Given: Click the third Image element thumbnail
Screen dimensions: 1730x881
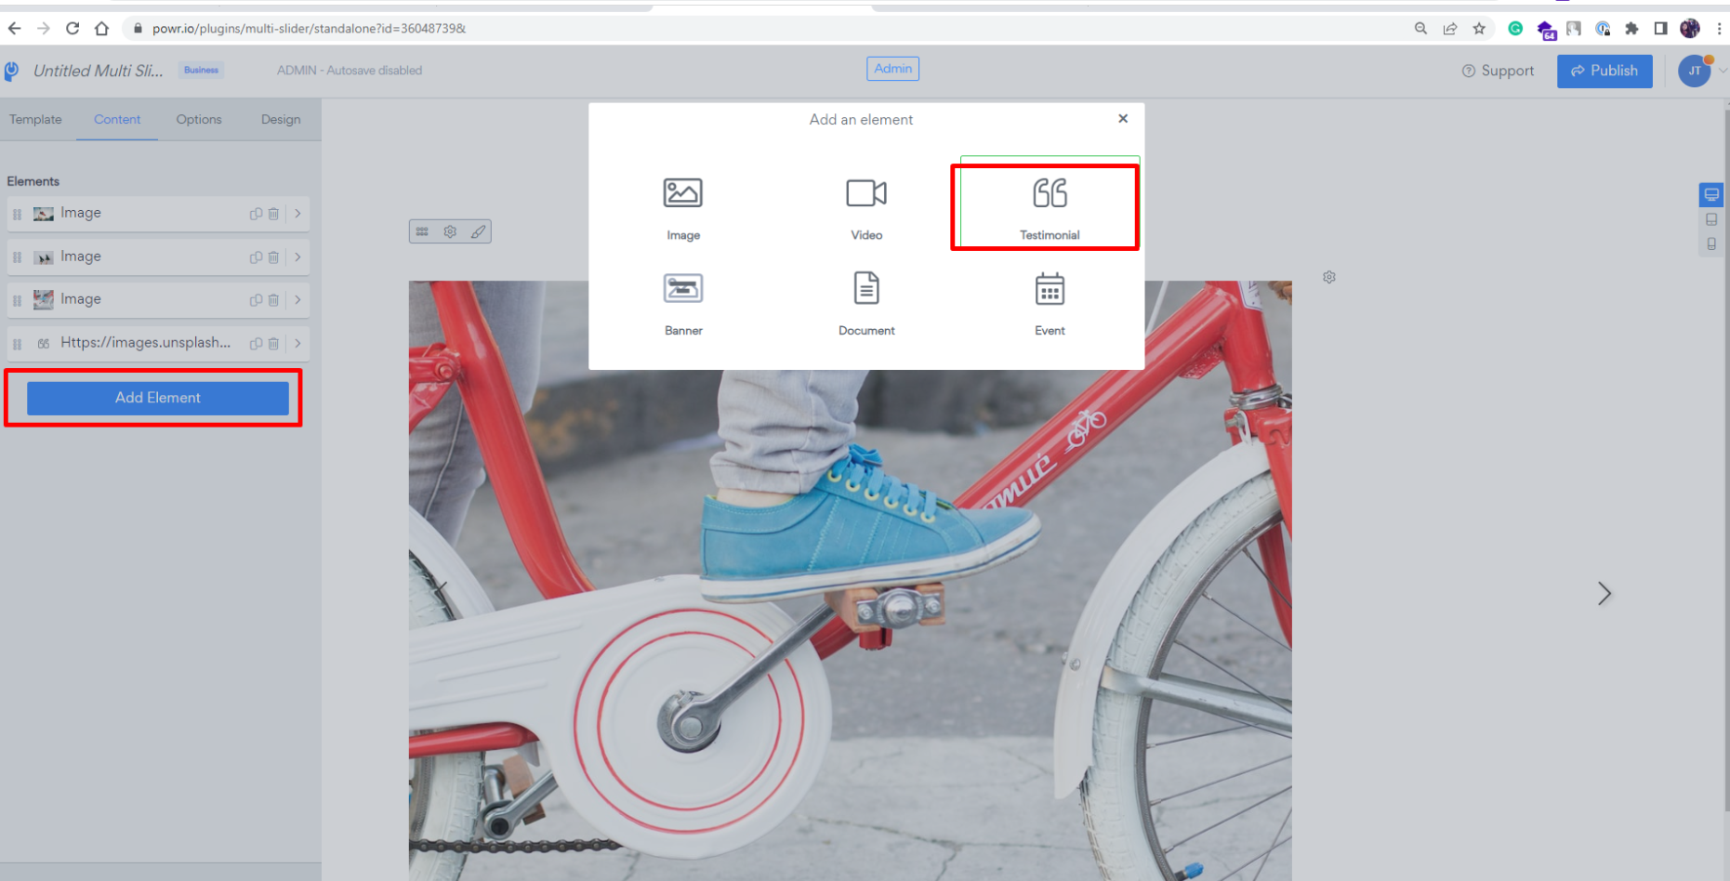Looking at the screenshot, I should click(43, 299).
